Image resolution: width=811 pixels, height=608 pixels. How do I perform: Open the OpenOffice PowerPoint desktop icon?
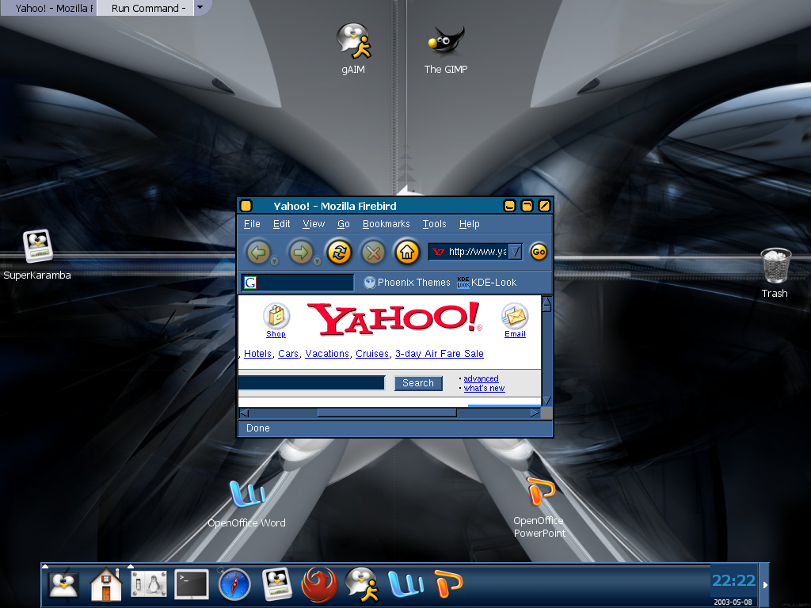[540, 507]
